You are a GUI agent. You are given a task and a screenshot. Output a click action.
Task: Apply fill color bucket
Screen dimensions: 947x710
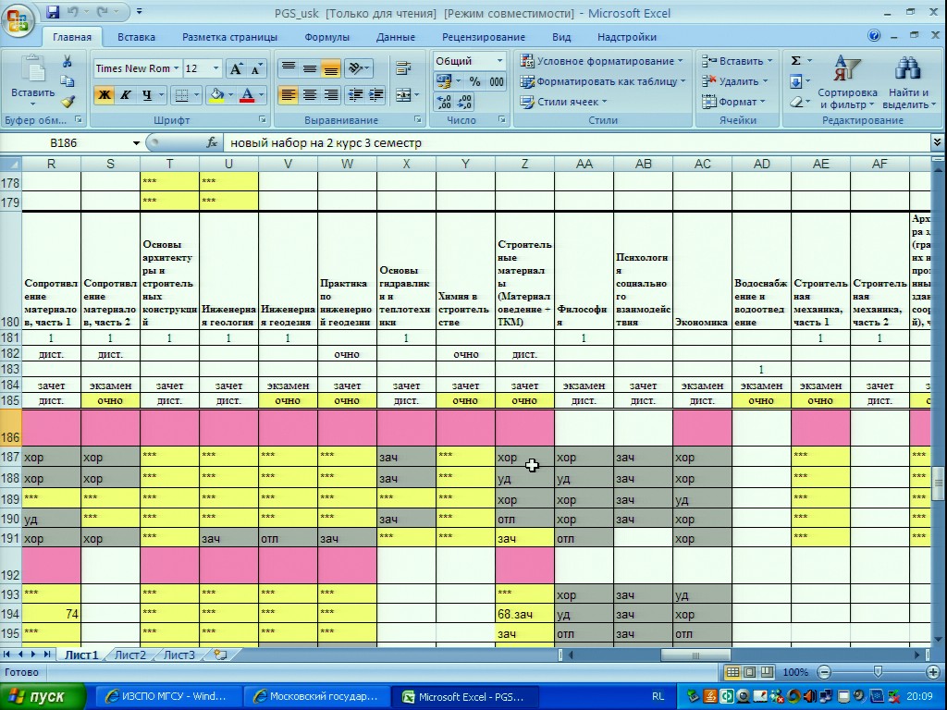pyautogui.click(x=215, y=95)
